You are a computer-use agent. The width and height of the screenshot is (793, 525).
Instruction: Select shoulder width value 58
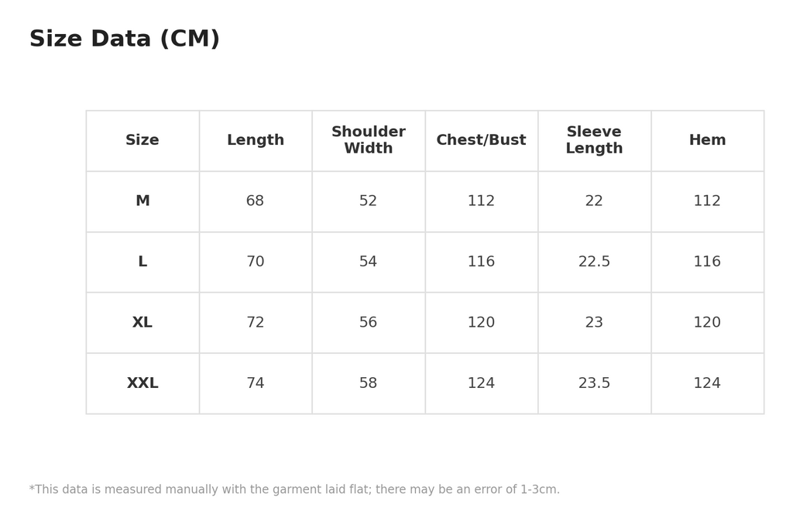click(x=368, y=383)
